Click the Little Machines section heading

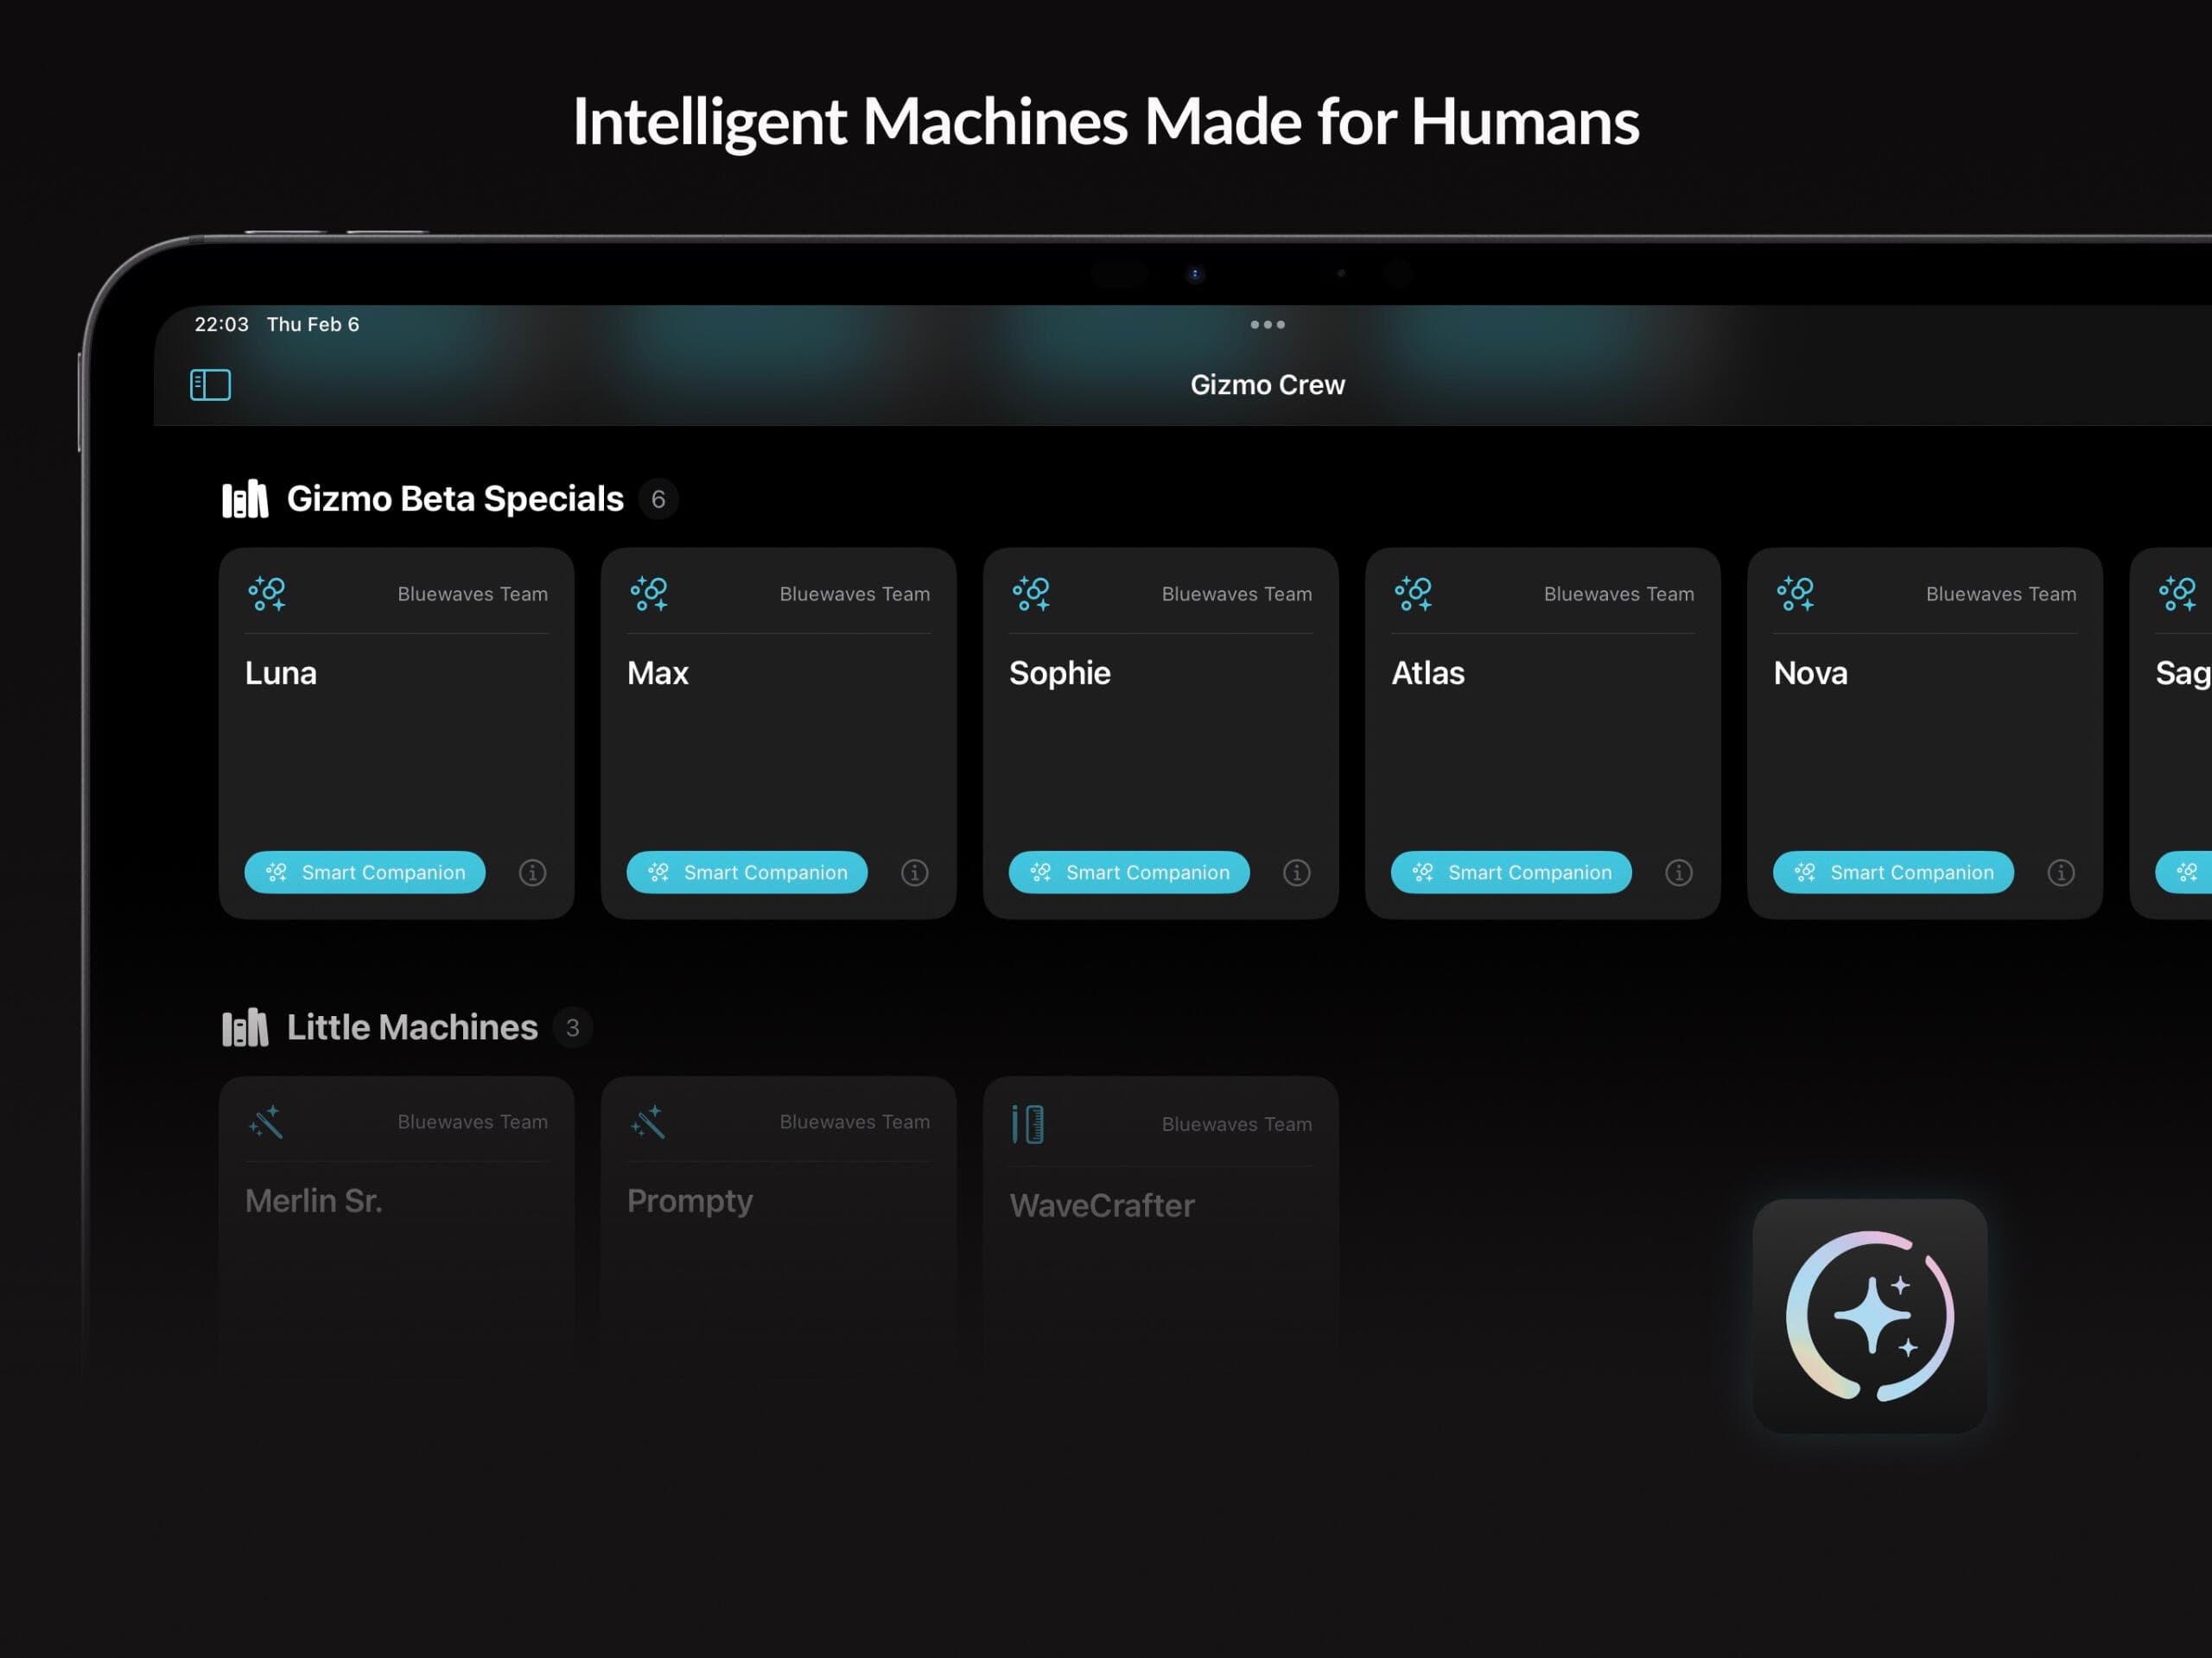412,1027
